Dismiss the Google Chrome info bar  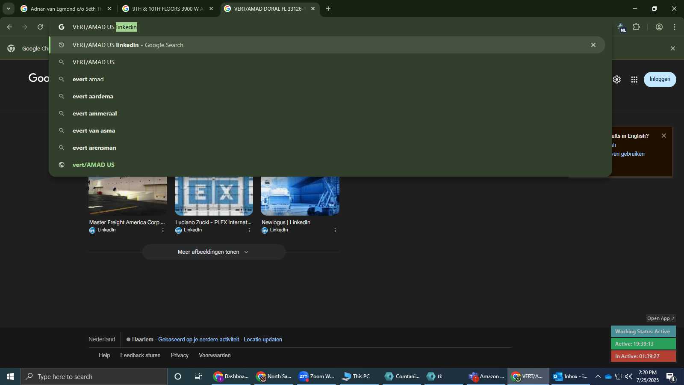click(673, 48)
